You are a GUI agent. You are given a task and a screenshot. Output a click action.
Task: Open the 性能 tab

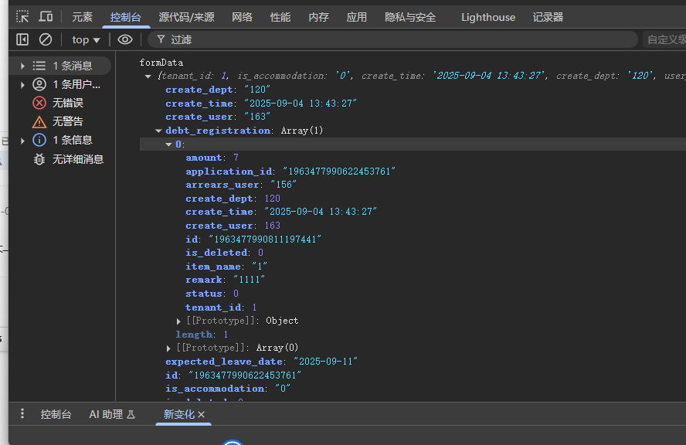[x=280, y=17]
